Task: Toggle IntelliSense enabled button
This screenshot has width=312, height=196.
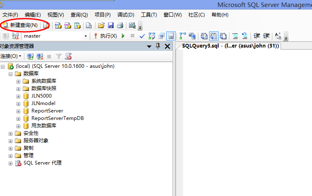Action: tap(171, 36)
